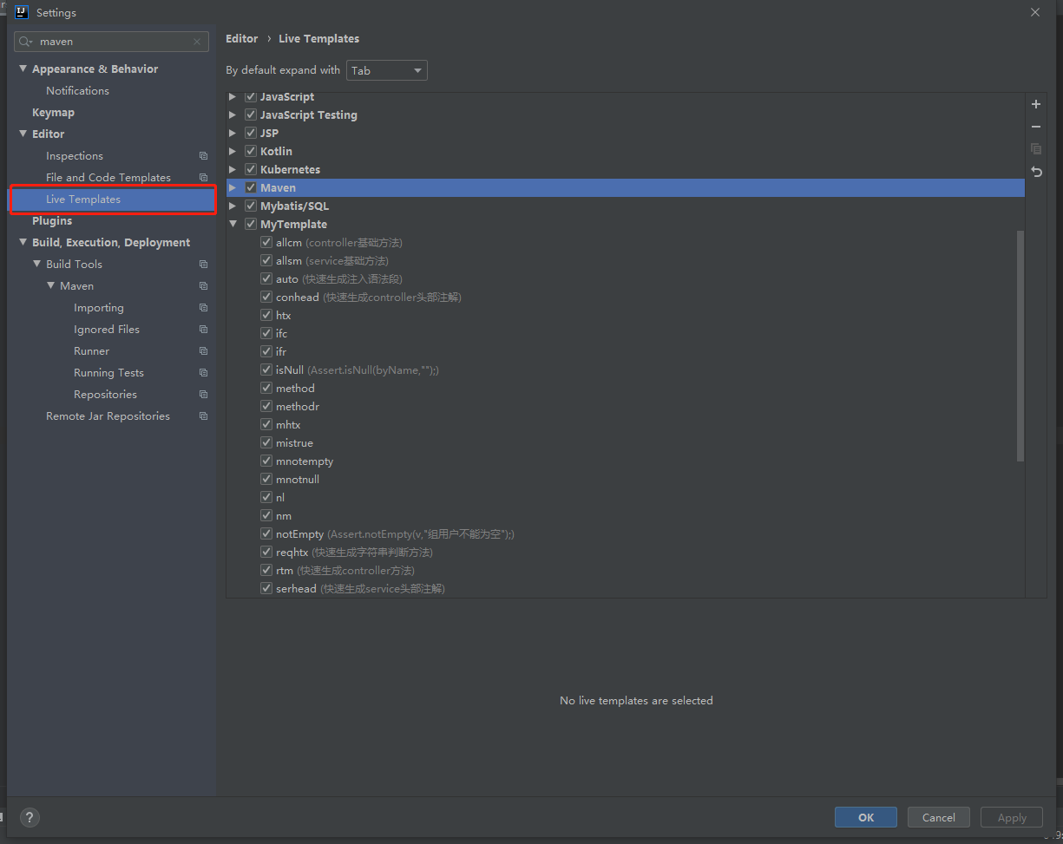The width and height of the screenshot is (1063, 844).
Task: Focus the settings search field
Action: pos(111,42)
